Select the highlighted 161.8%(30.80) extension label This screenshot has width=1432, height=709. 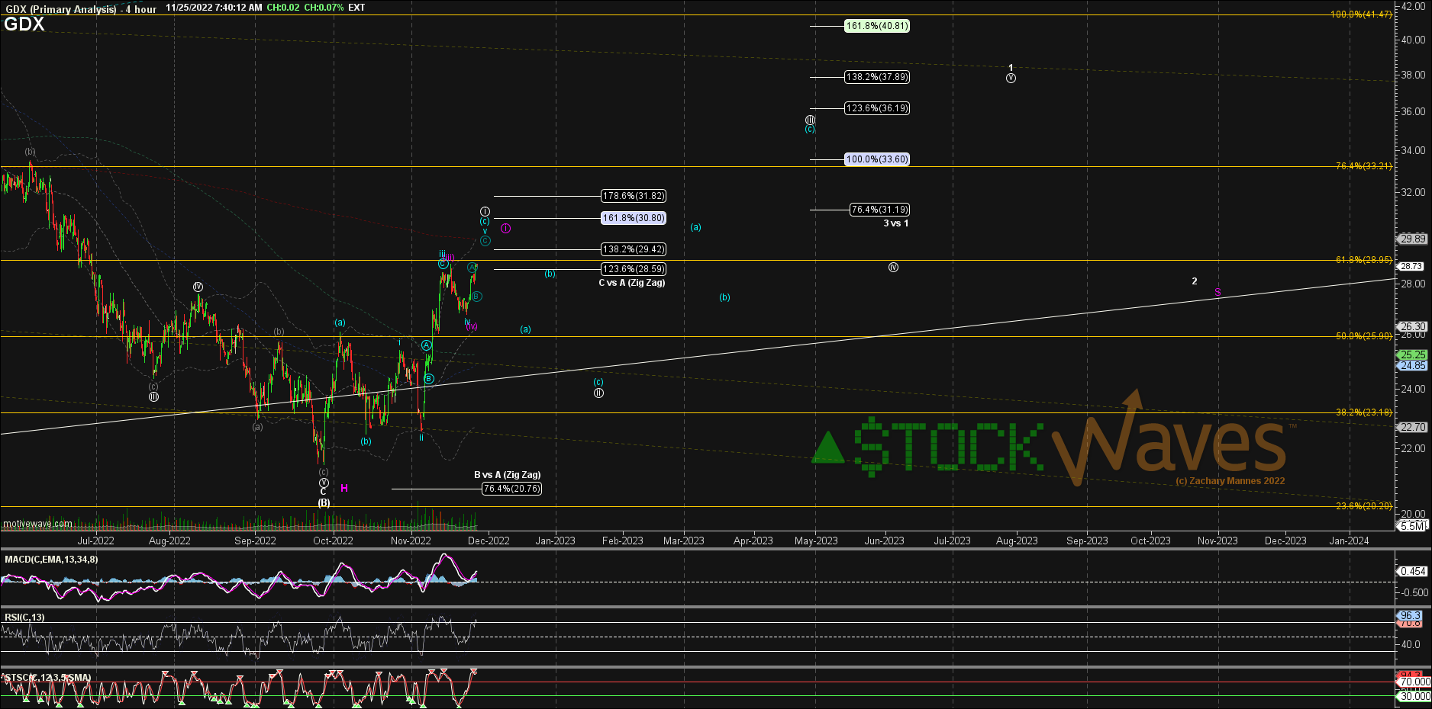(634, 218)
